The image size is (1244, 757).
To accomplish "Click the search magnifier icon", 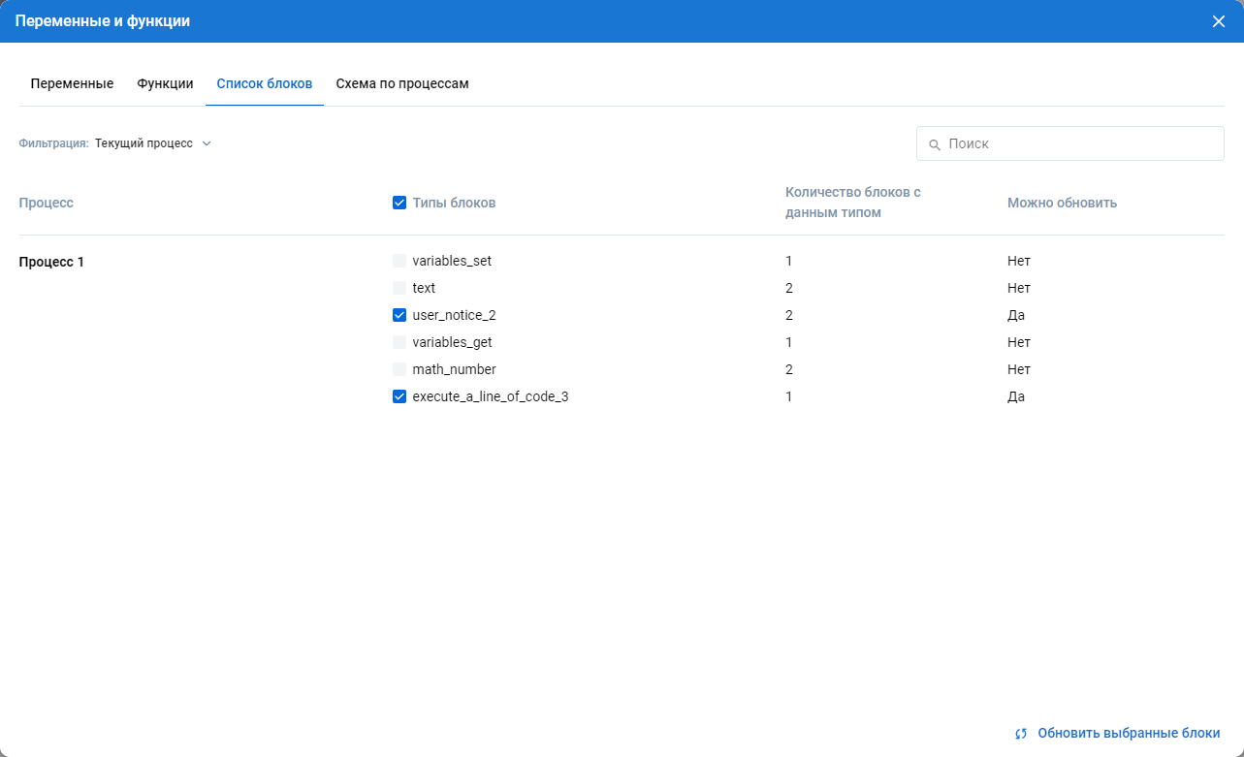I will pos(935,144).
